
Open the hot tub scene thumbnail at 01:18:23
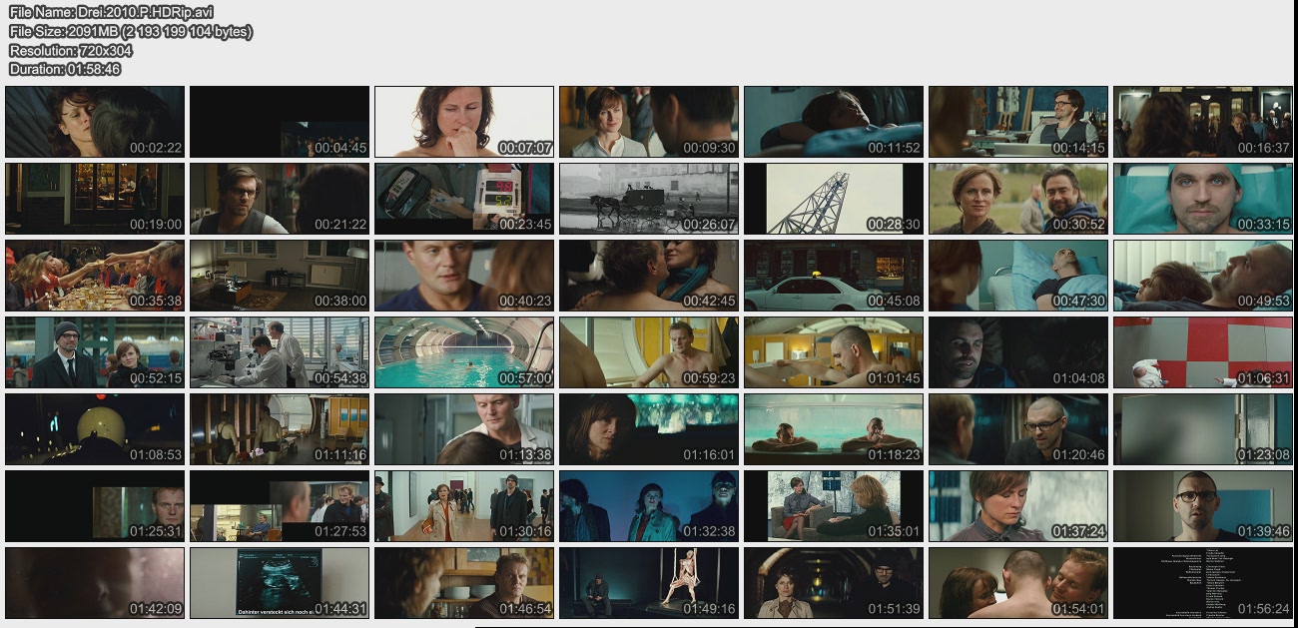point(834,429)
